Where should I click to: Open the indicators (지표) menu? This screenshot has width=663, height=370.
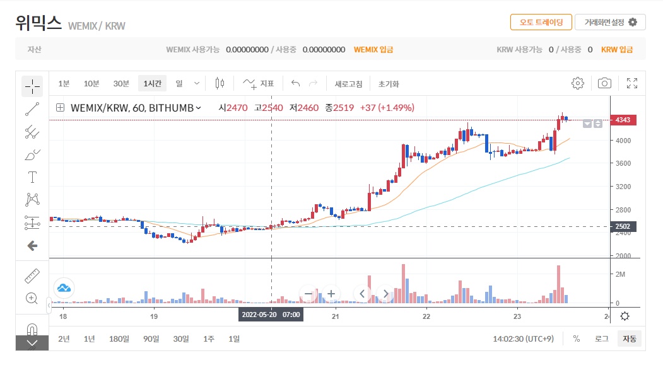(259, 84)
